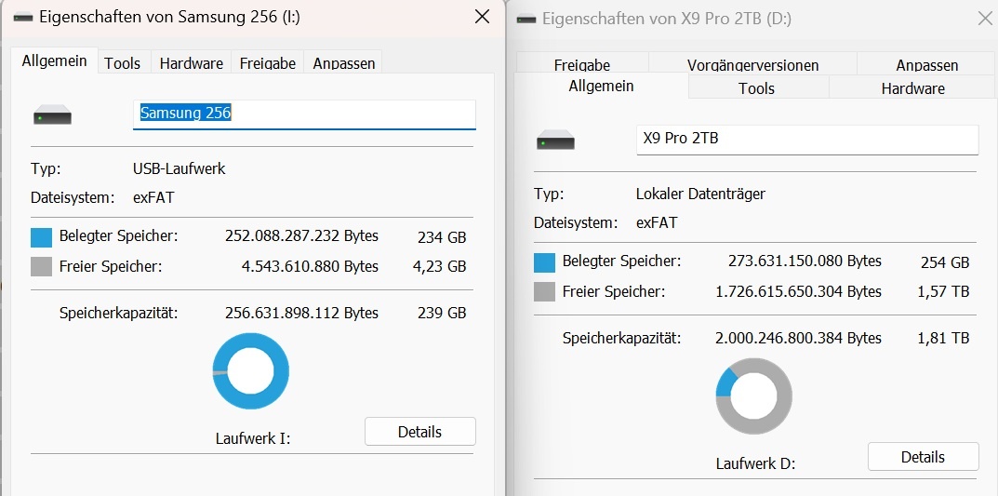Click blue Belegter Speicher swatch for Samsung 256
The height and width of the screenshot is (496, 998).
tap(42, 237)
